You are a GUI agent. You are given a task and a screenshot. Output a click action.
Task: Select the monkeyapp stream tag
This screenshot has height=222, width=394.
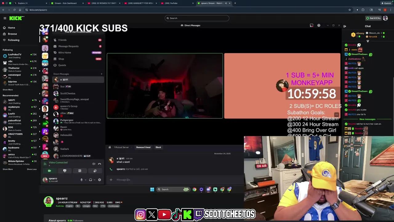114,206
